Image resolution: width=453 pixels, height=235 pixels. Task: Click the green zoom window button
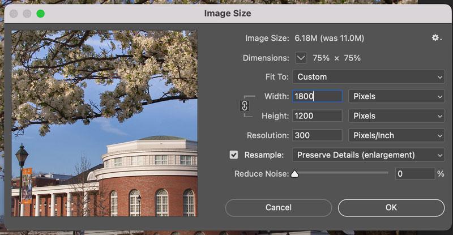coord(40,13)
